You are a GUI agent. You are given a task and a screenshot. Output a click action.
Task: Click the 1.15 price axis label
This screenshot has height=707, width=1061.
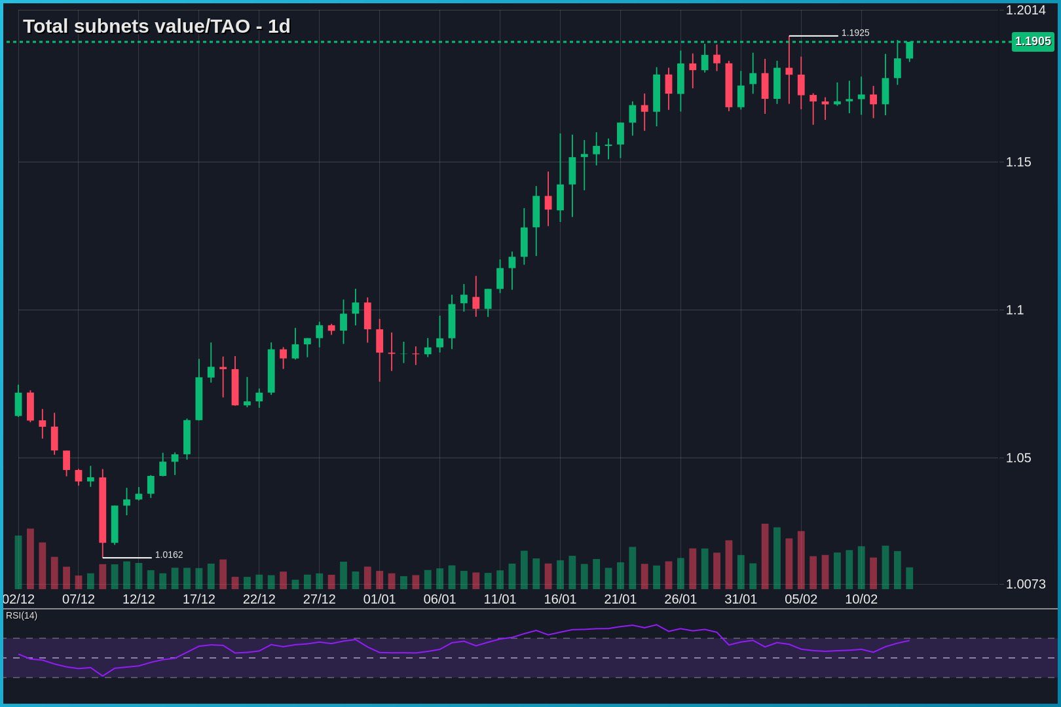coord(1018,162)
